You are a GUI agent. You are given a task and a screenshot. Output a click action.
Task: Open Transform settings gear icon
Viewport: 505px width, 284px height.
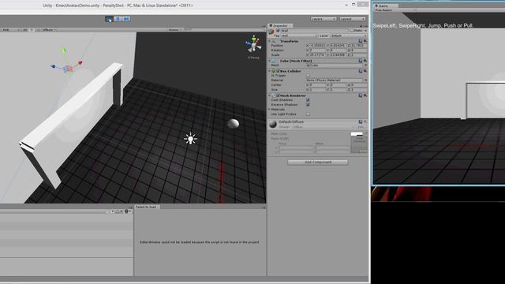365,41
